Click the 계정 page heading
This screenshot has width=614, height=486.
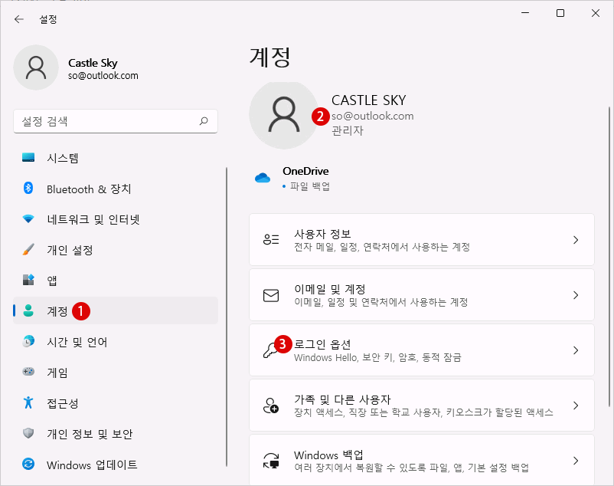270,57
